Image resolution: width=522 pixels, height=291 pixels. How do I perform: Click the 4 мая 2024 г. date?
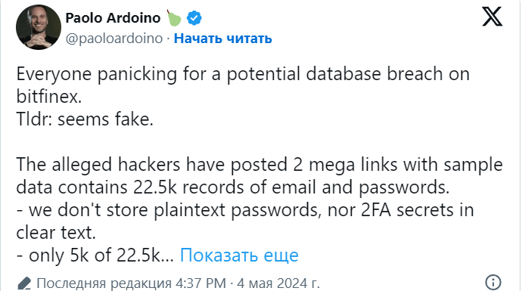coord(278,283)
